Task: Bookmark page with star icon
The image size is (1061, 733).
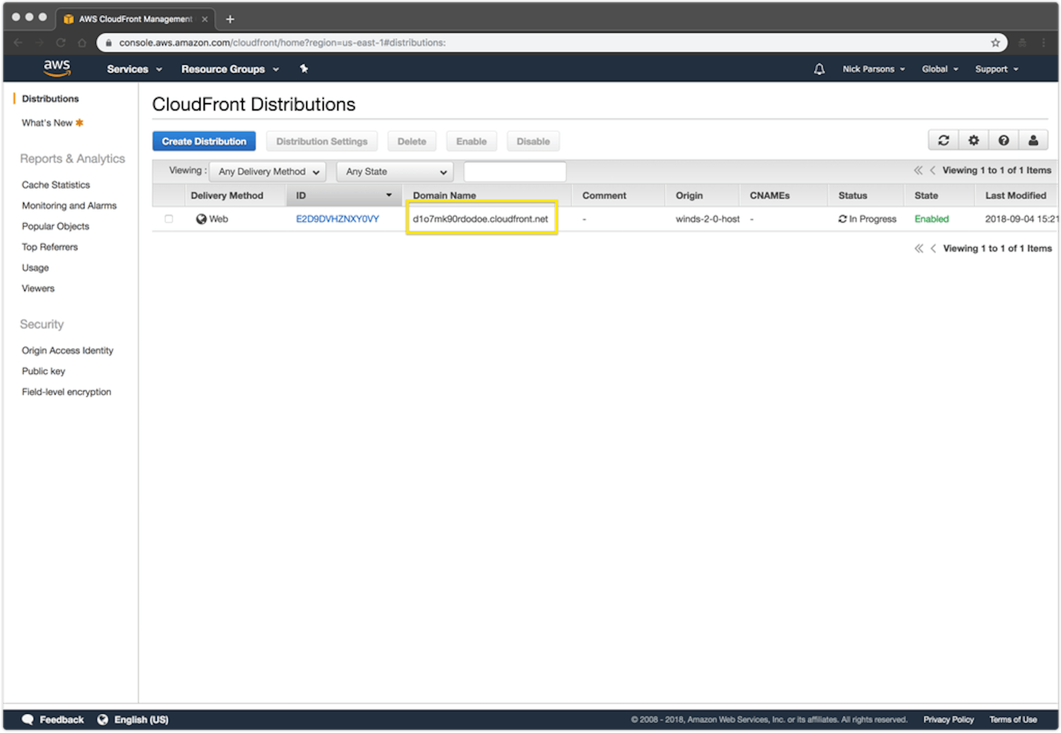Action: click(x=995, y=43)
